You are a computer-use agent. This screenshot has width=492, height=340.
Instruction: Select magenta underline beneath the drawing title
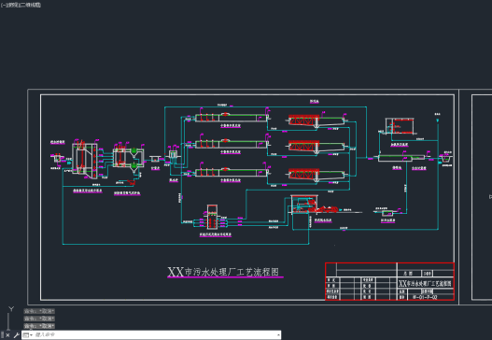tap(225, 277)
